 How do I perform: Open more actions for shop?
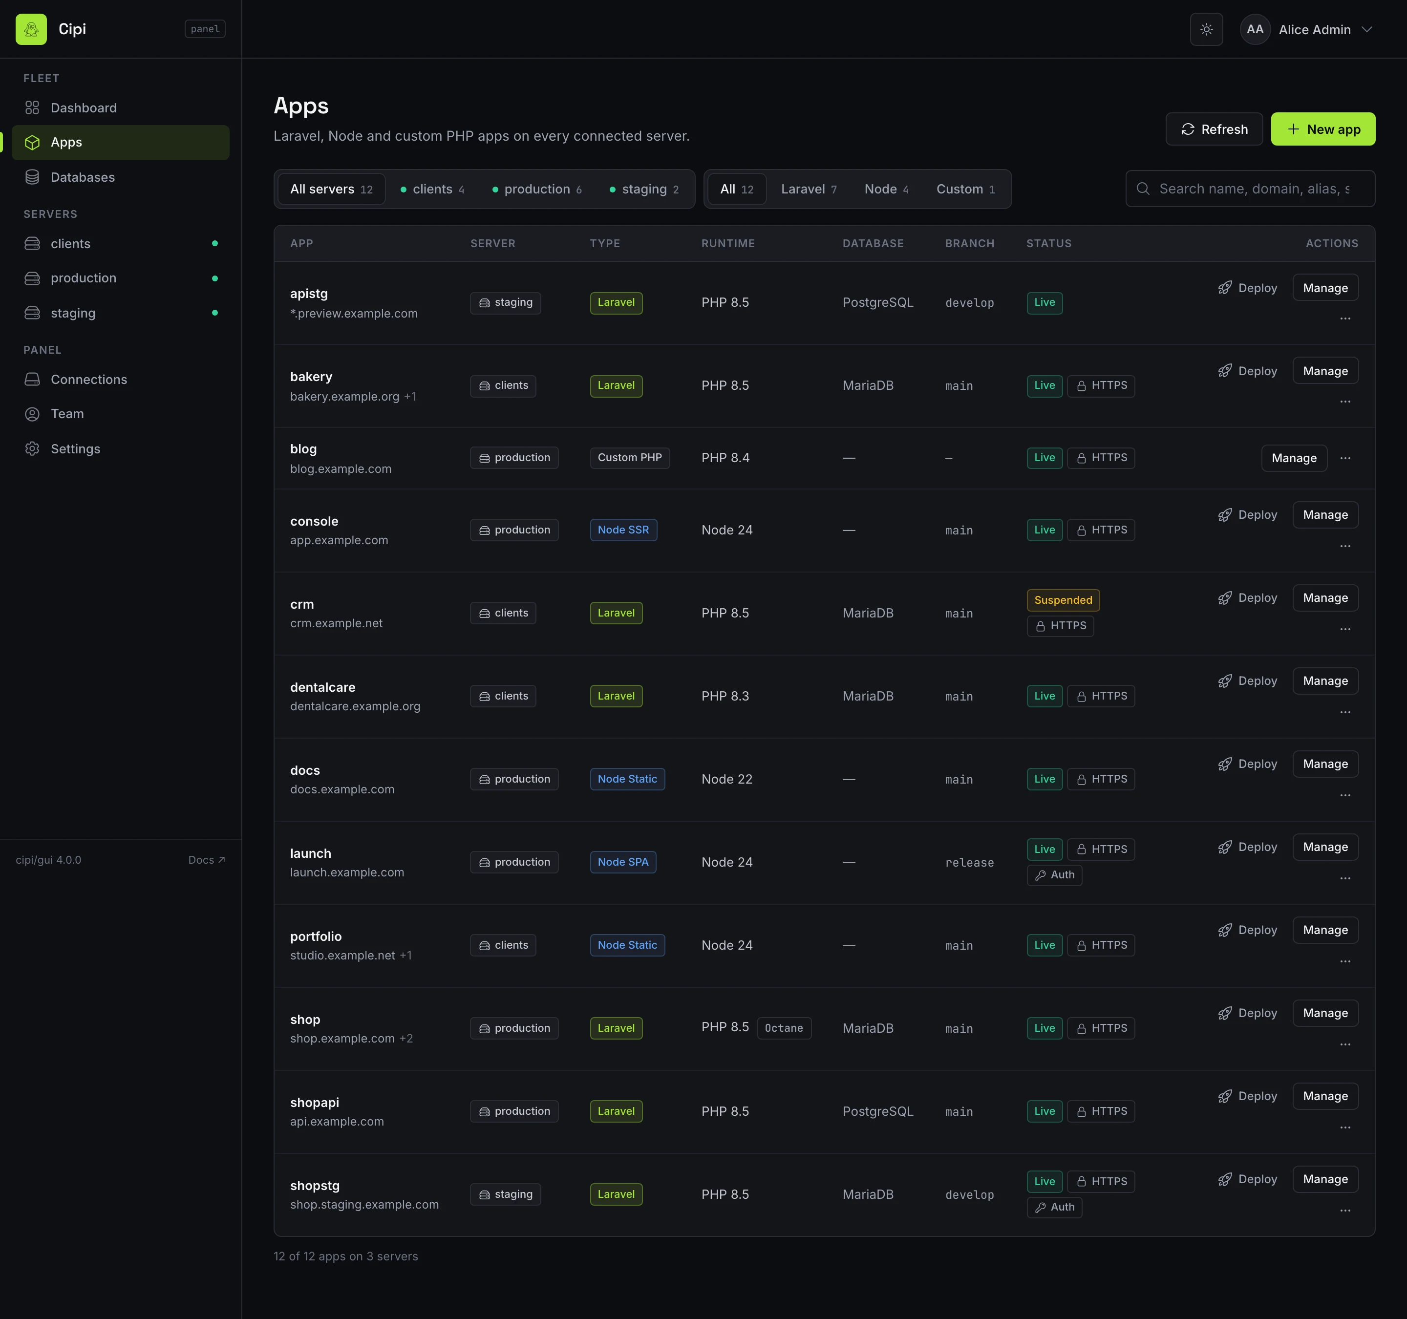[x=1345, y=1044]
